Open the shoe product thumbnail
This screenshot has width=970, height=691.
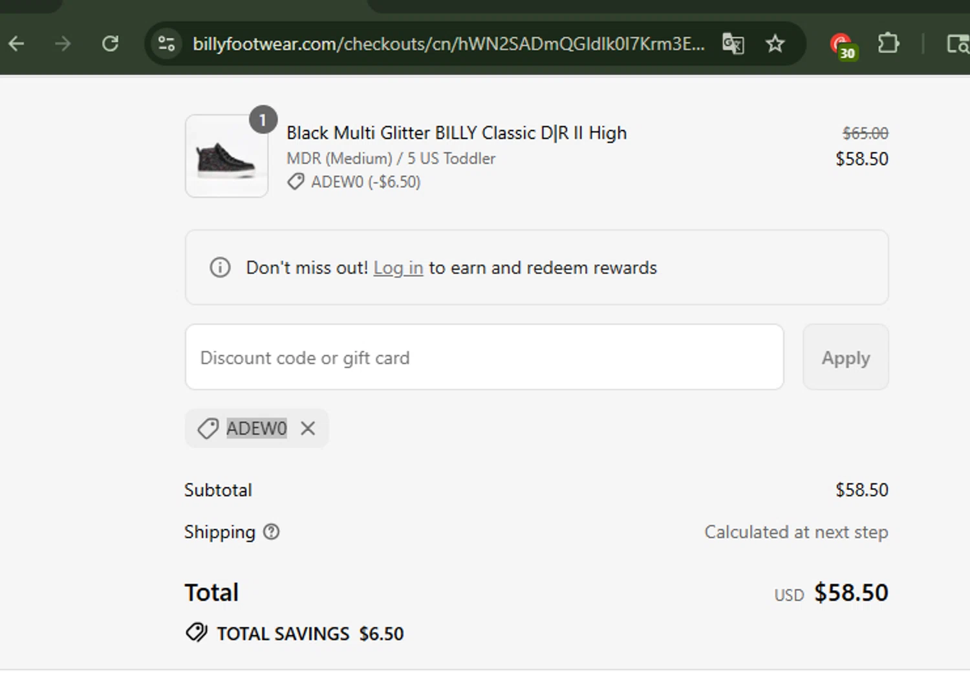point(227,156)
